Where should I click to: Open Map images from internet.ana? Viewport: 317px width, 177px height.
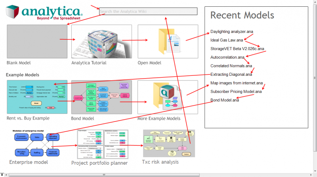237,83
